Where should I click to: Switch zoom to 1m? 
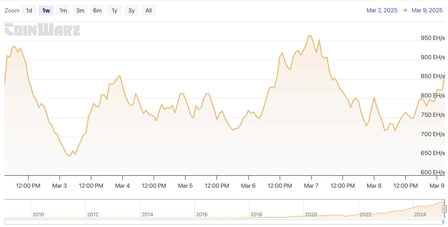[x=63, y=11]
